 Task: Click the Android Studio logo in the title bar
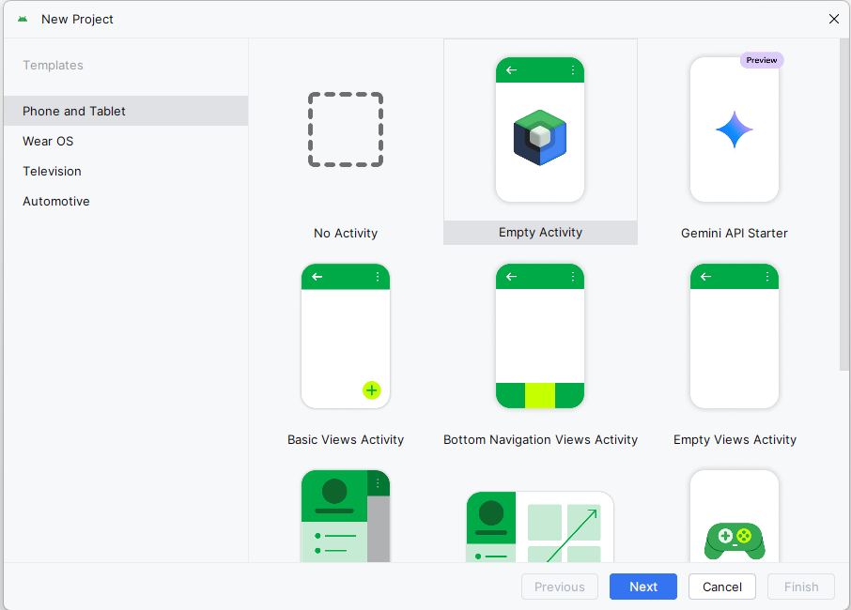pyautogui.click(x=23, y=18)
